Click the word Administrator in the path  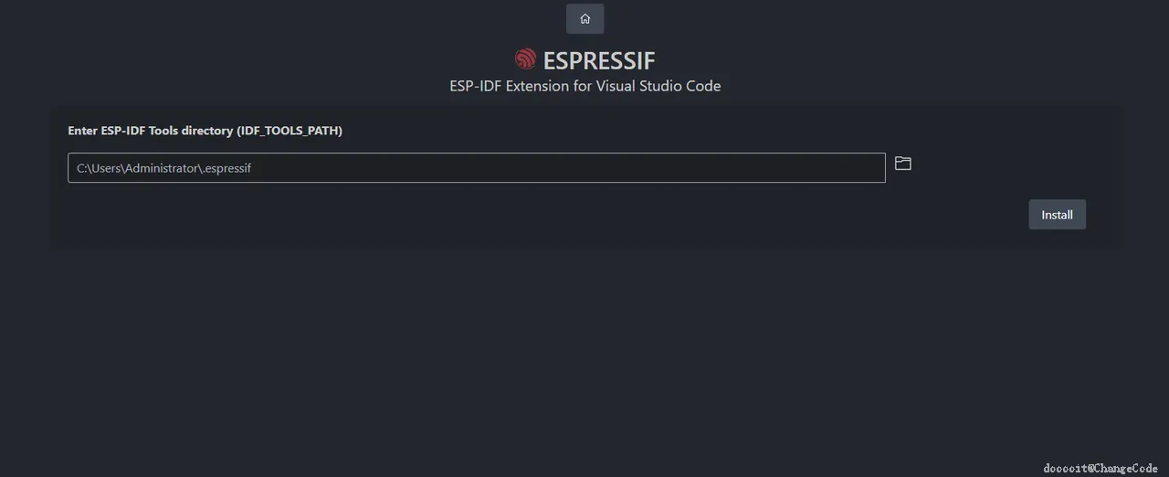coord(161,168)
